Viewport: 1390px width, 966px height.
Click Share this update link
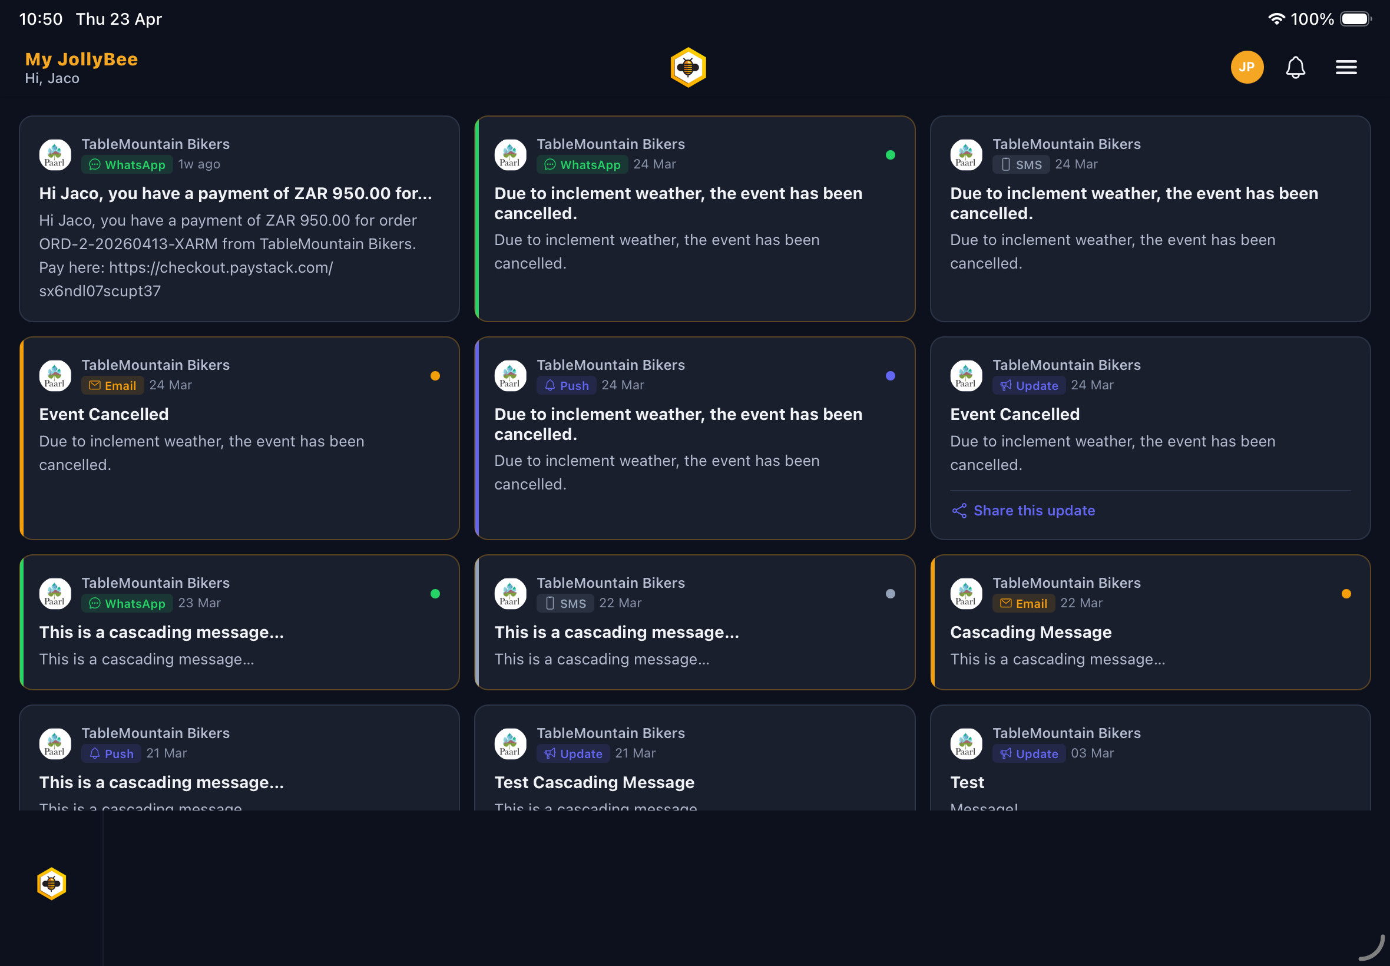pos(1034,510)
